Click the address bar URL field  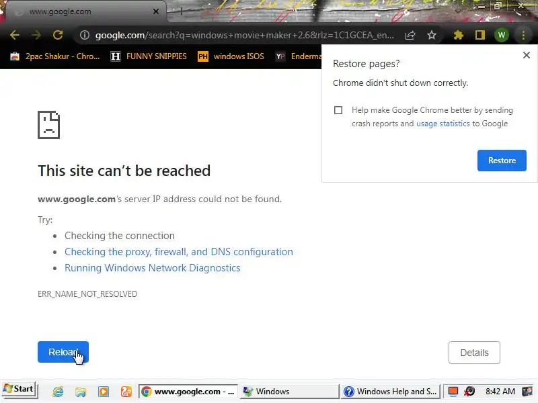pyautogui.click(x=245, y=35)
